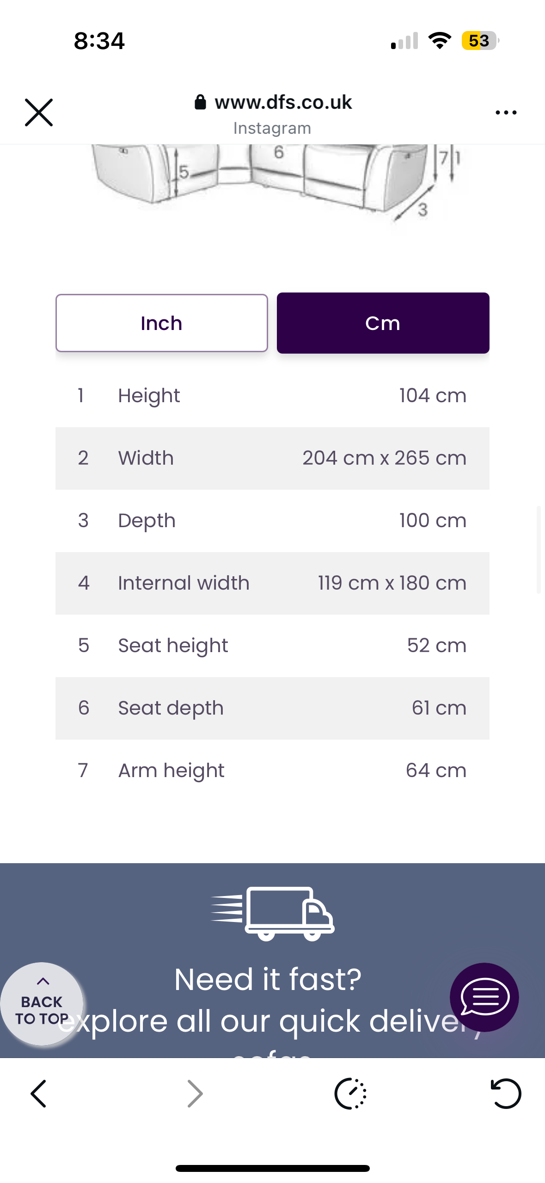Select the Height row in table
This screenshot has width=545, height=1183.
click(x=272, y=396)
